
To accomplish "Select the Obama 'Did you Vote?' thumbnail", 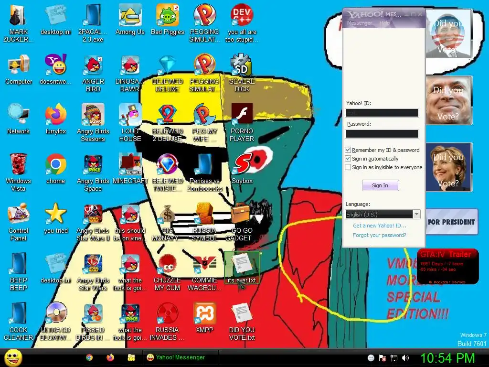I will pos(448,34).
